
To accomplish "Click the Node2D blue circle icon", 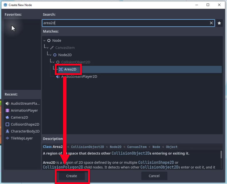I will click(55, 55).
